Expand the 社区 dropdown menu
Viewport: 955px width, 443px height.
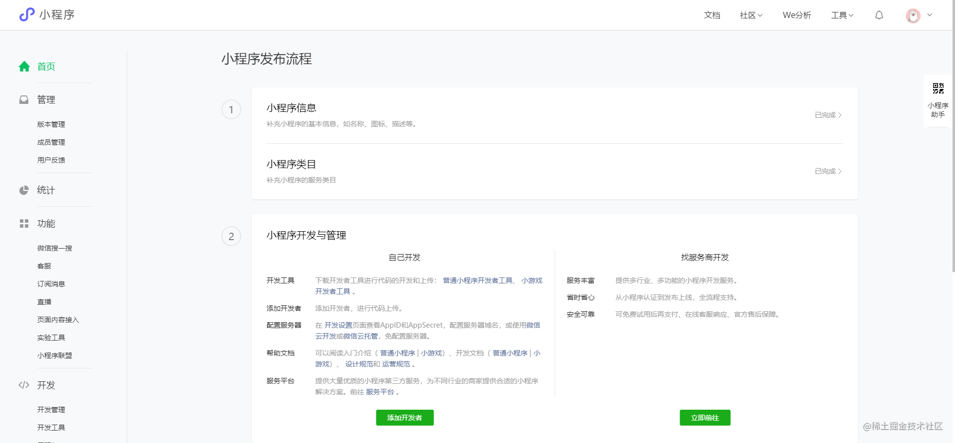point(751,15)
